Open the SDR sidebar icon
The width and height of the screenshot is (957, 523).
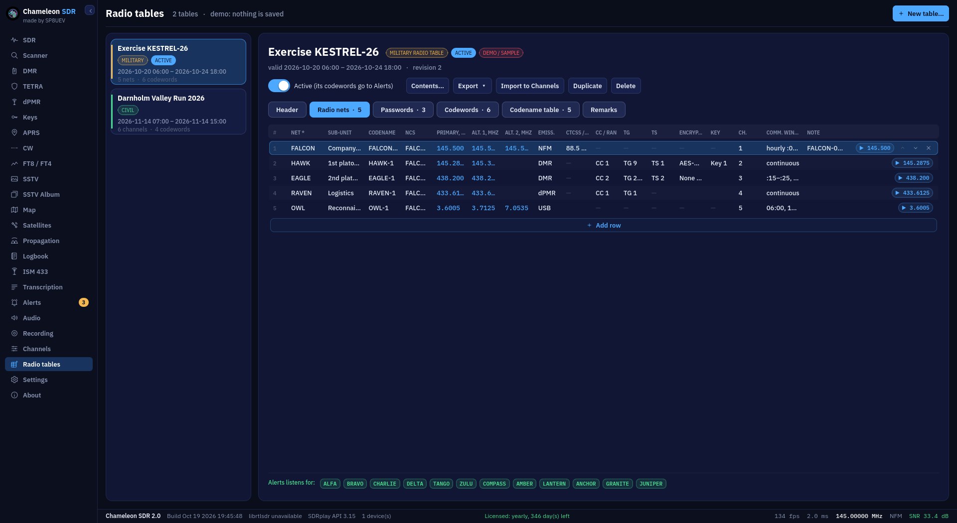pyautogui.click(x=14, y=40)
